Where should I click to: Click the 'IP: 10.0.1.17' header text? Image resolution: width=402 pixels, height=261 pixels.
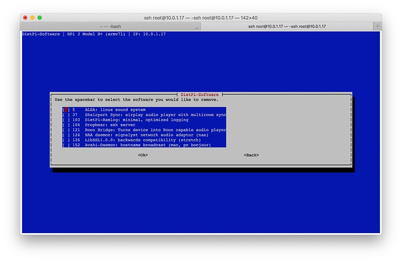point(149,34)
